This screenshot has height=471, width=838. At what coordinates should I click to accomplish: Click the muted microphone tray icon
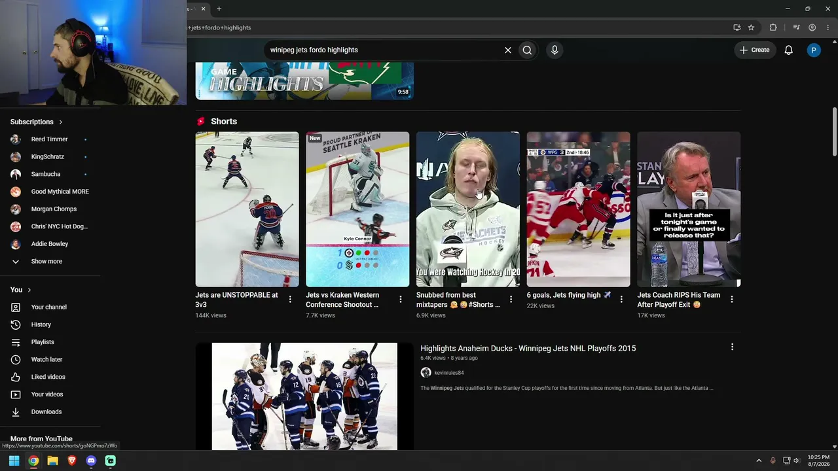(x=773, y=461)
